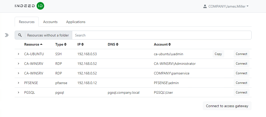Click Connect to access gateway button
This screenshot has width=266, height=117.
click(227, 106)
